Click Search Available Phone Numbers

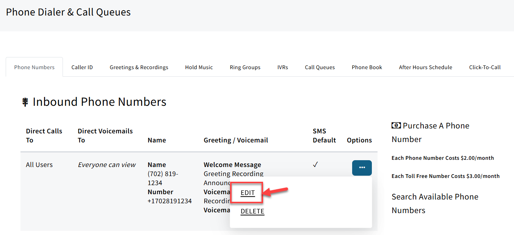click(x=435, y=203)
